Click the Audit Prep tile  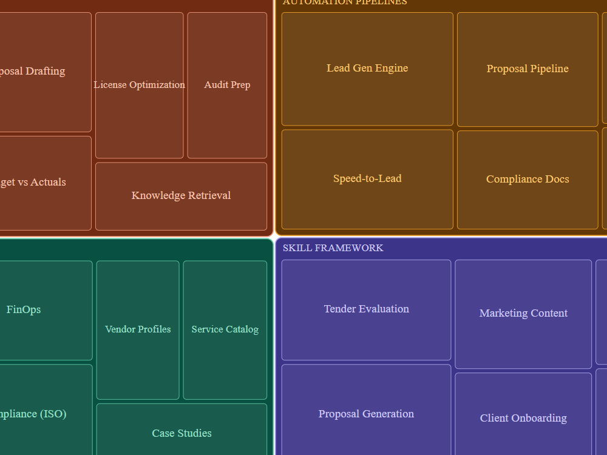pyautogui.click(x=227, y=85)
